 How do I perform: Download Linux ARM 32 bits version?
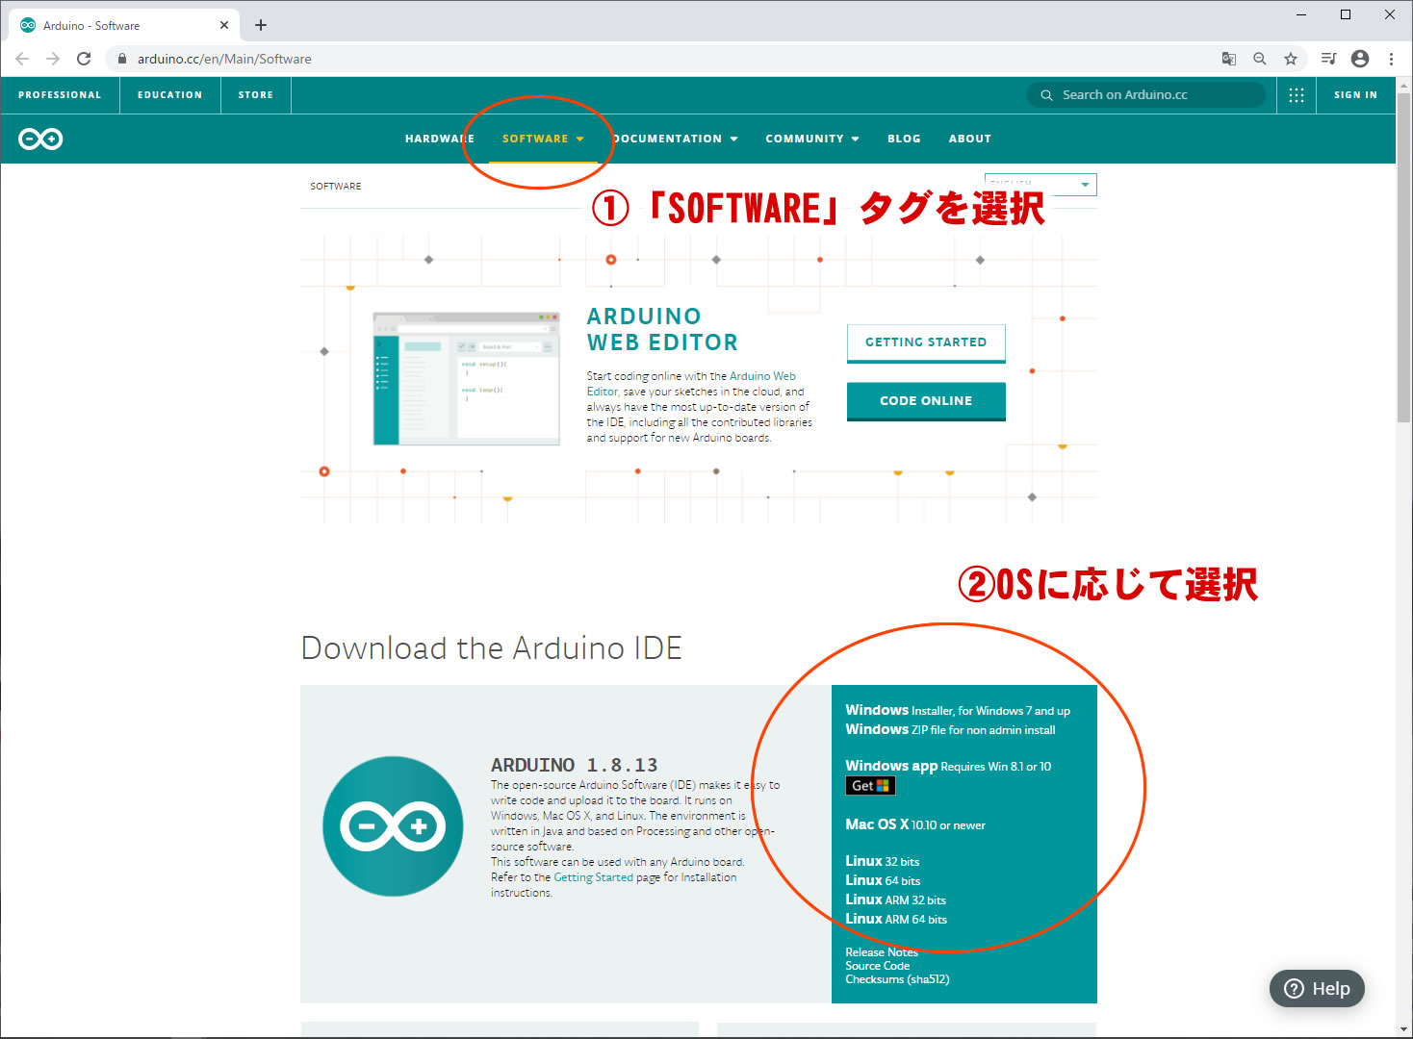895,900
